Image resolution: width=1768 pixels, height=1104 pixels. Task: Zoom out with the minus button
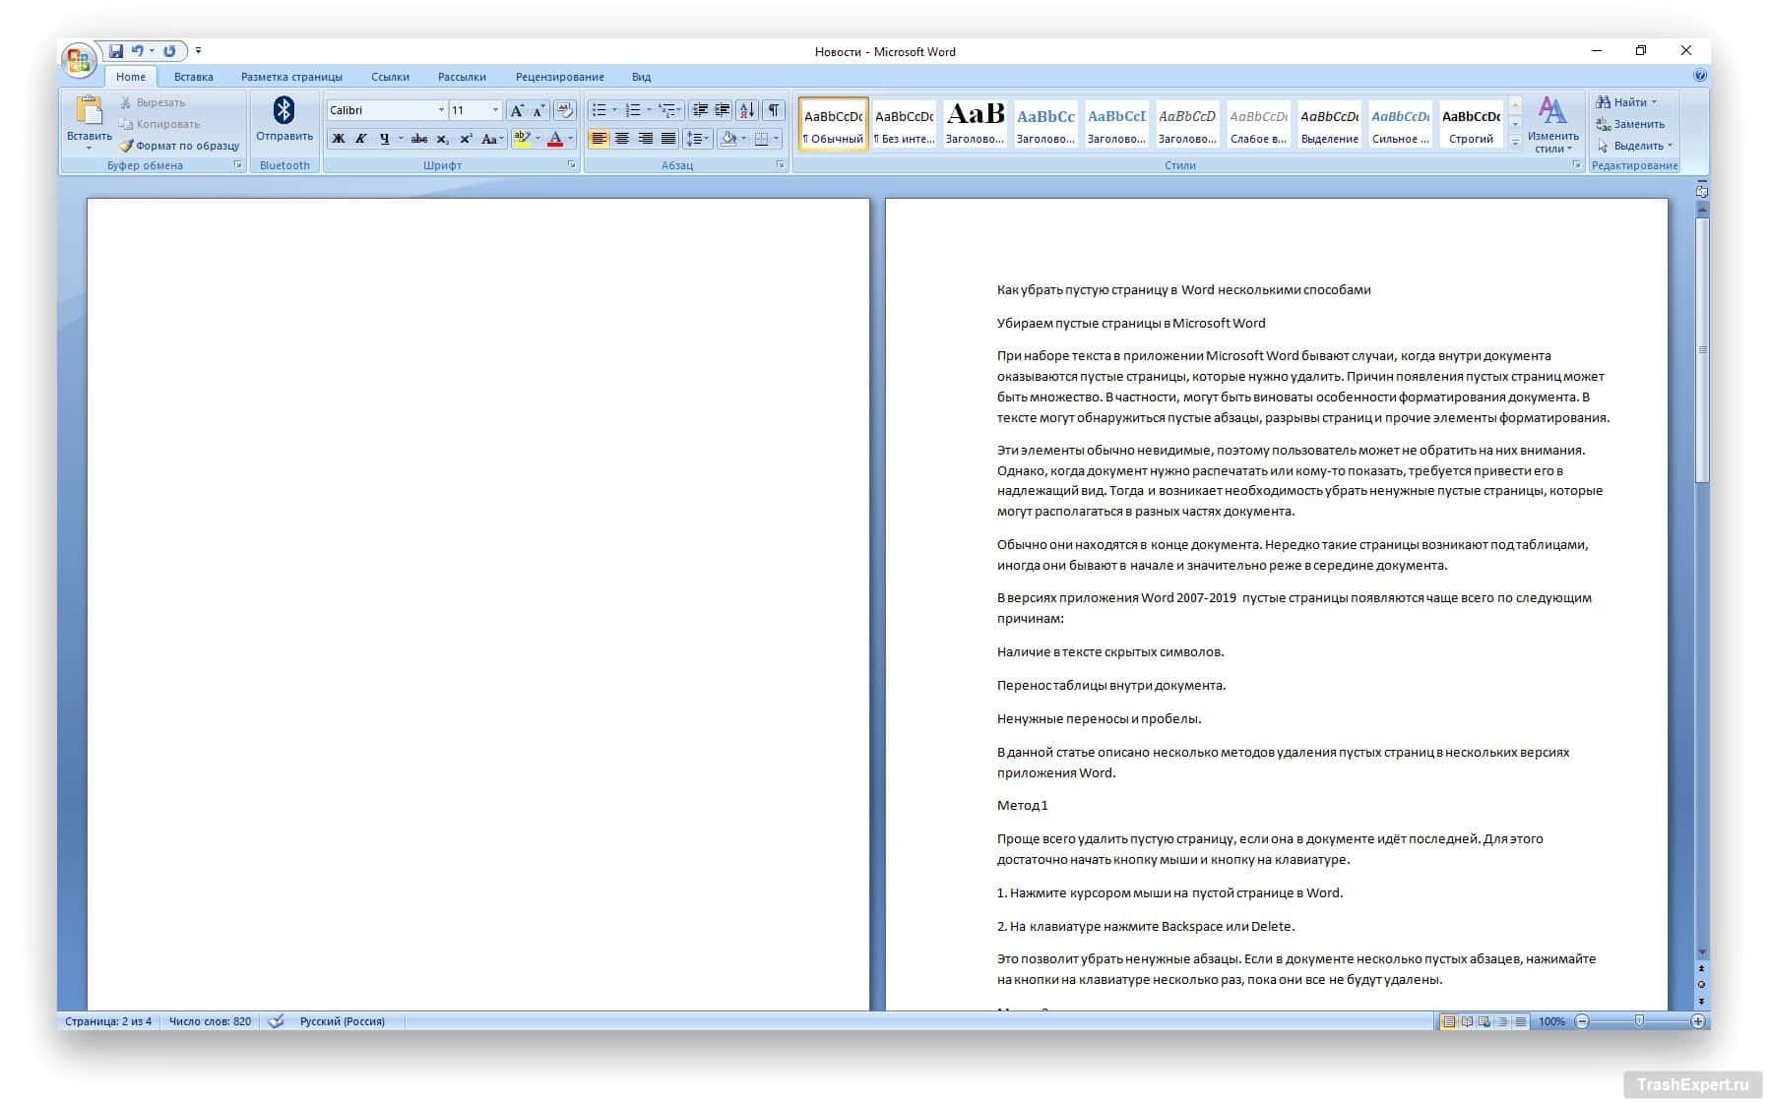pyautogui.click(x=1582, y=1021)
